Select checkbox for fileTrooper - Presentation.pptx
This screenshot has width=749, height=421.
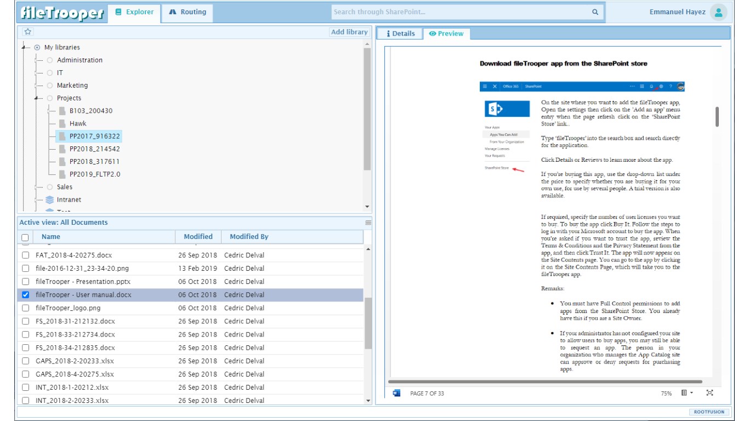(25, 281)
